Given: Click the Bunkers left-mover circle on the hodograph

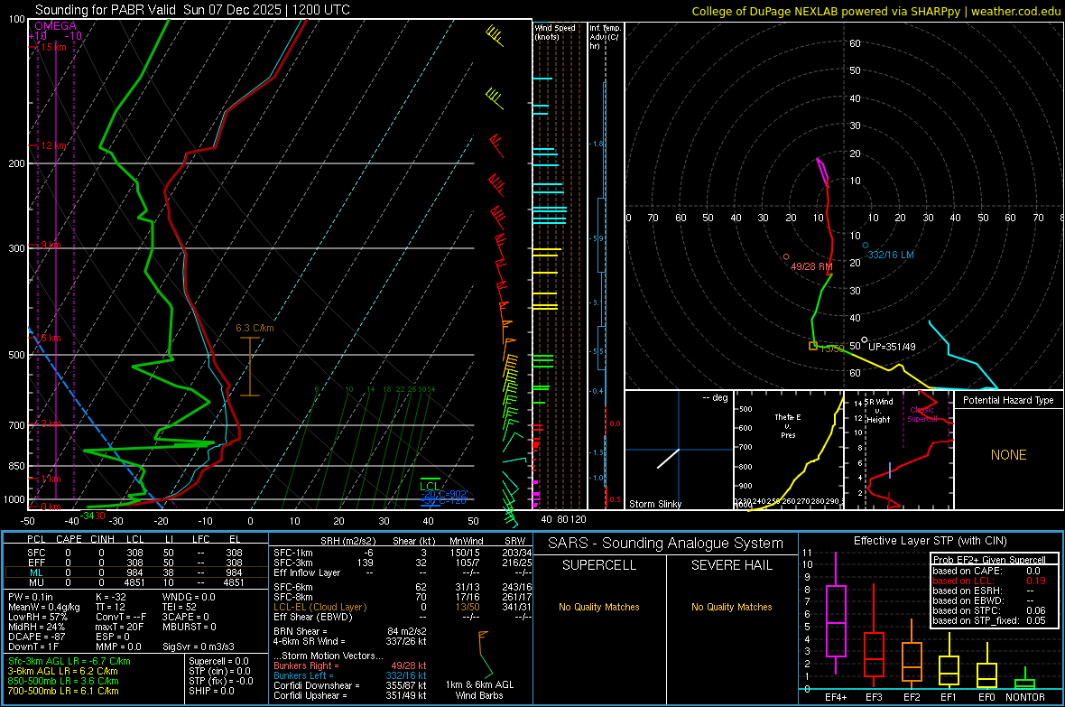Looking at the screenshot, I should (x=866, y=246).
